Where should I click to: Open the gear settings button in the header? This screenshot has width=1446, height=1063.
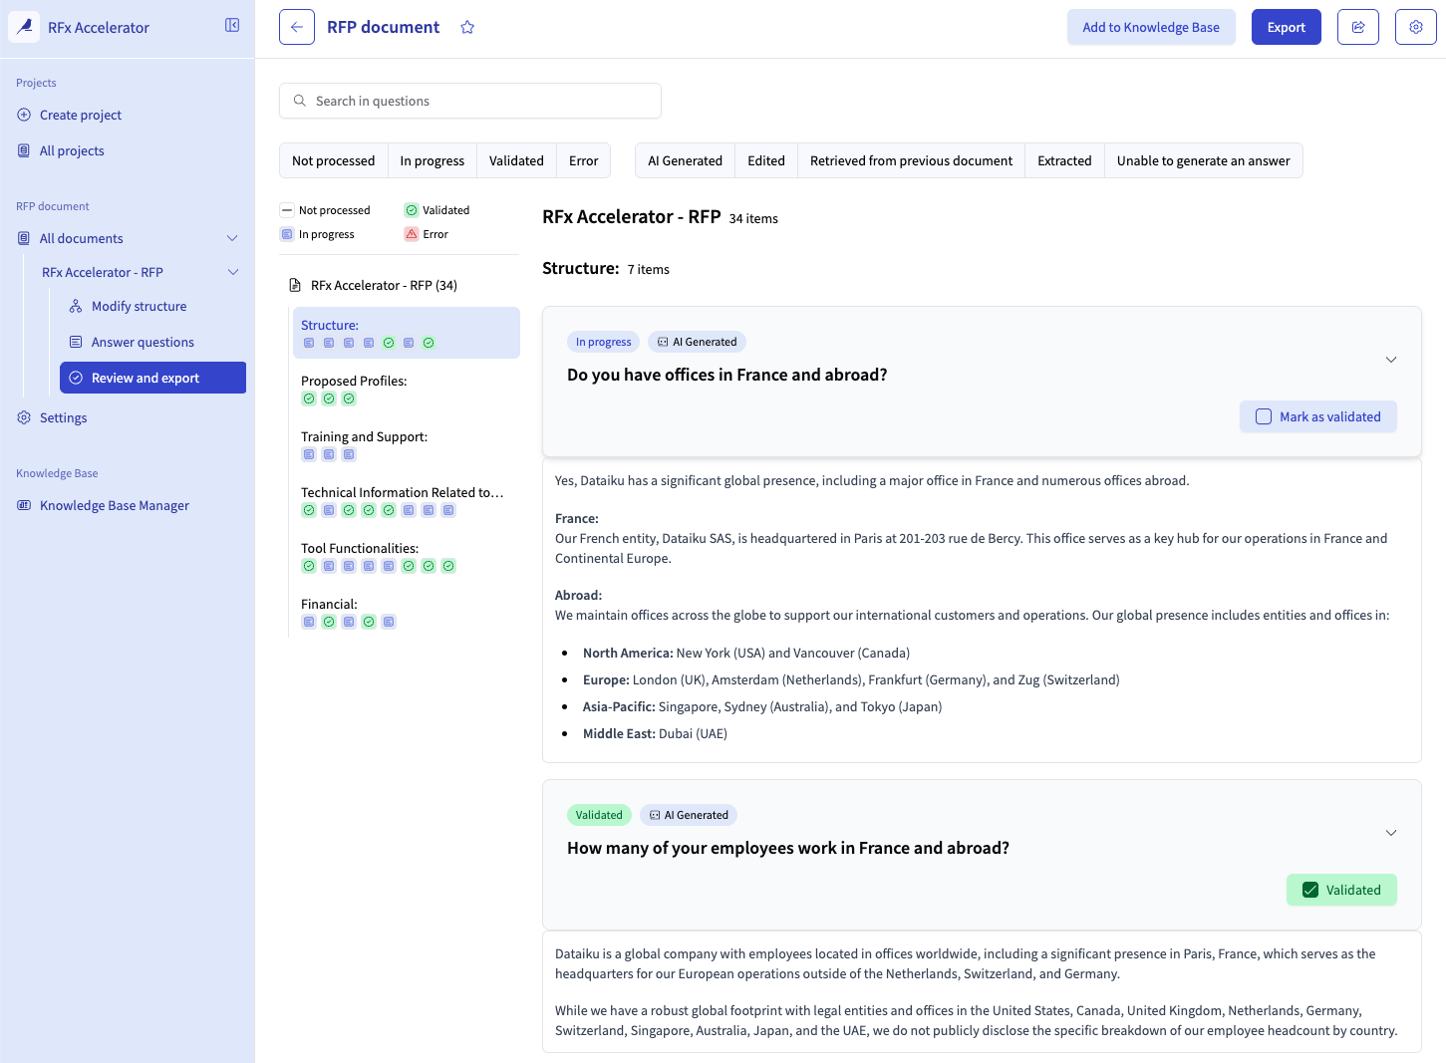[1416, 27]
